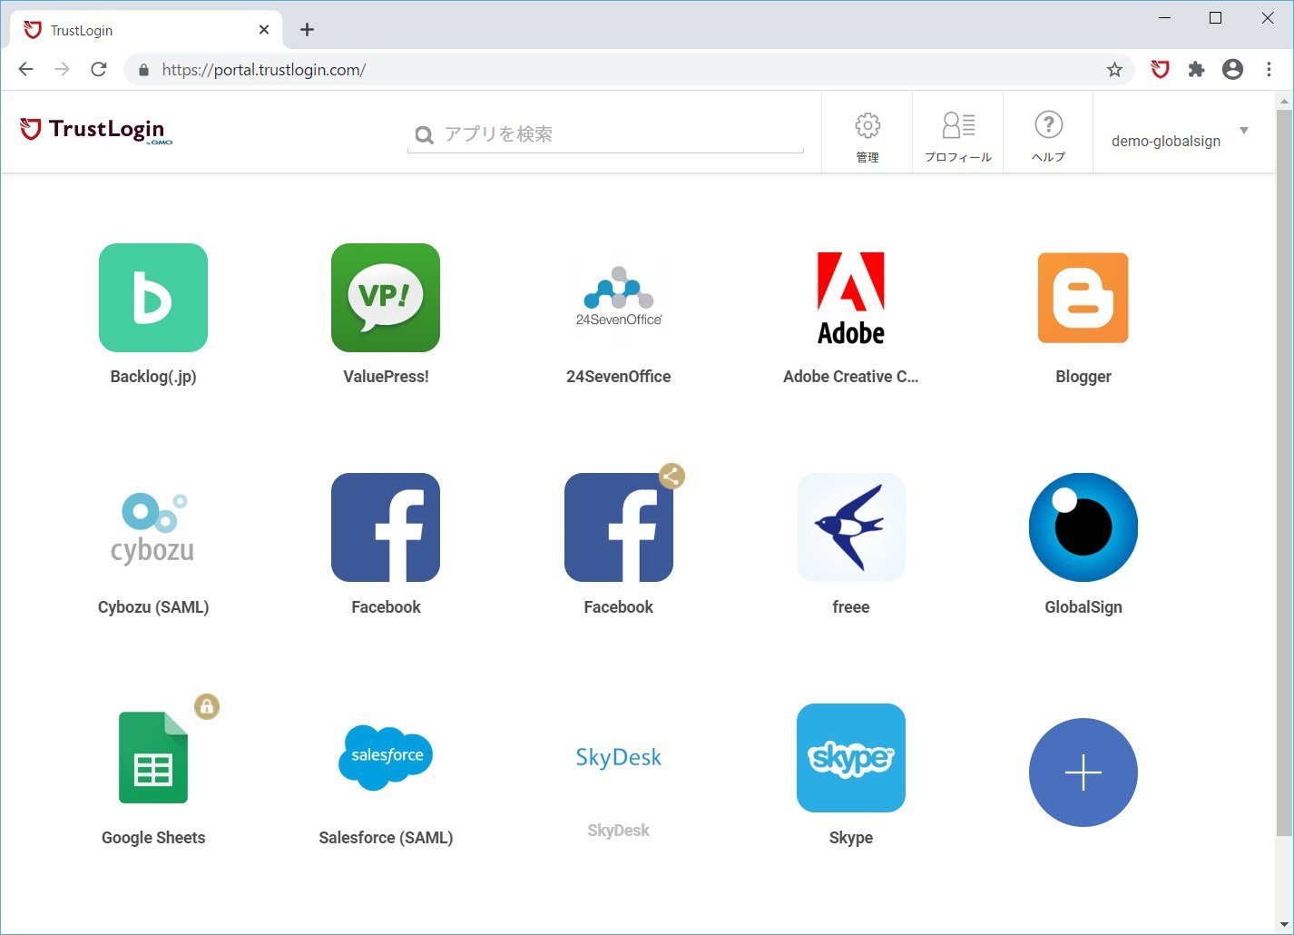Image resolution: width=1294 pixels, height=935 pixels.
Task: Open a new browser tab
Action: (308, 30)
